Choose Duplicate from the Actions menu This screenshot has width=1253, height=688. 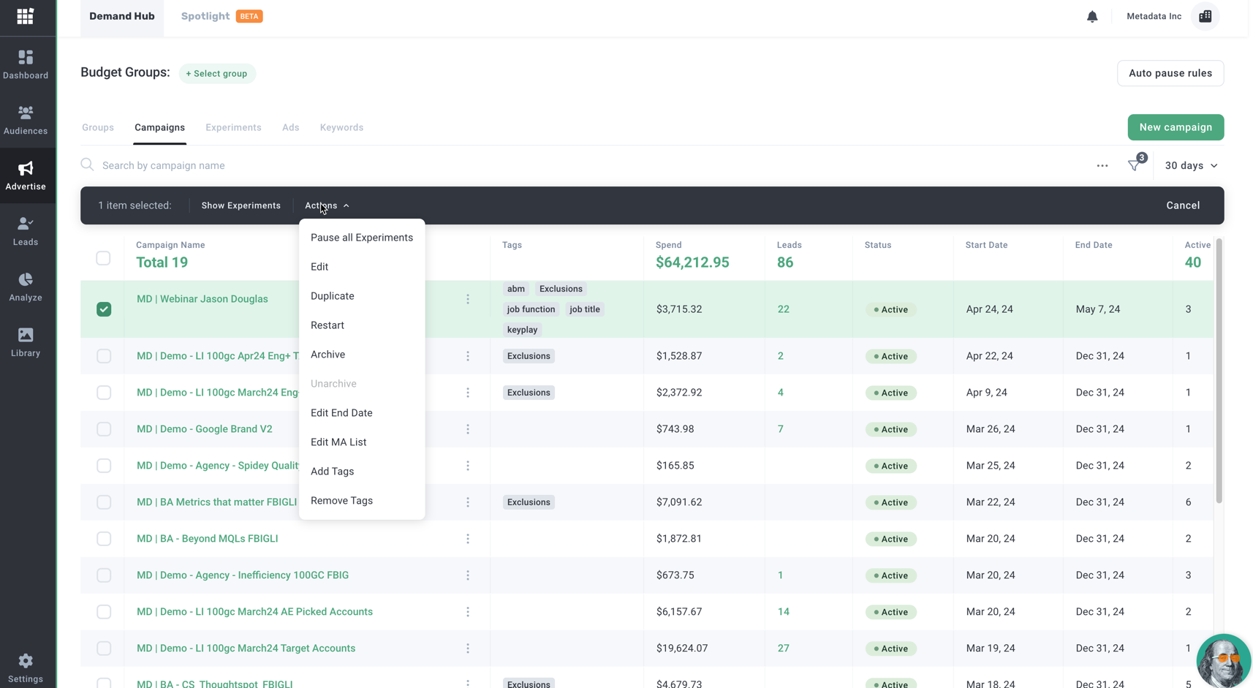tap(333, 296)
